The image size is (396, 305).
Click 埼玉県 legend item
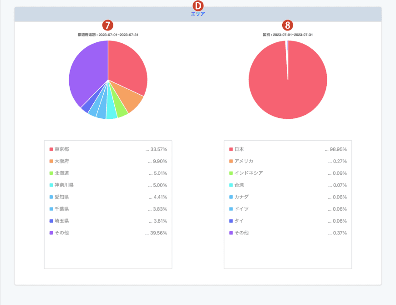[x=61, y=221]
